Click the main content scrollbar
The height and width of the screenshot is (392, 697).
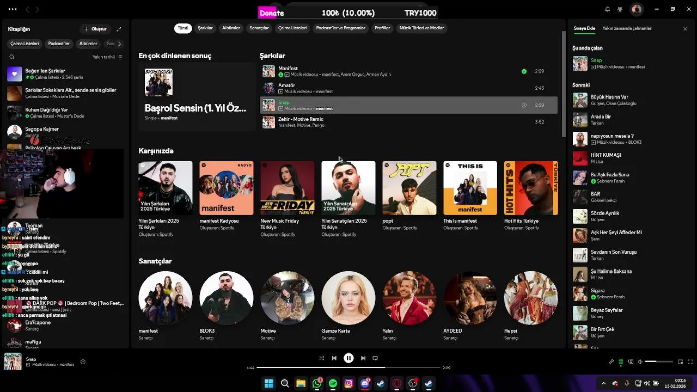(x=564, y=84)
